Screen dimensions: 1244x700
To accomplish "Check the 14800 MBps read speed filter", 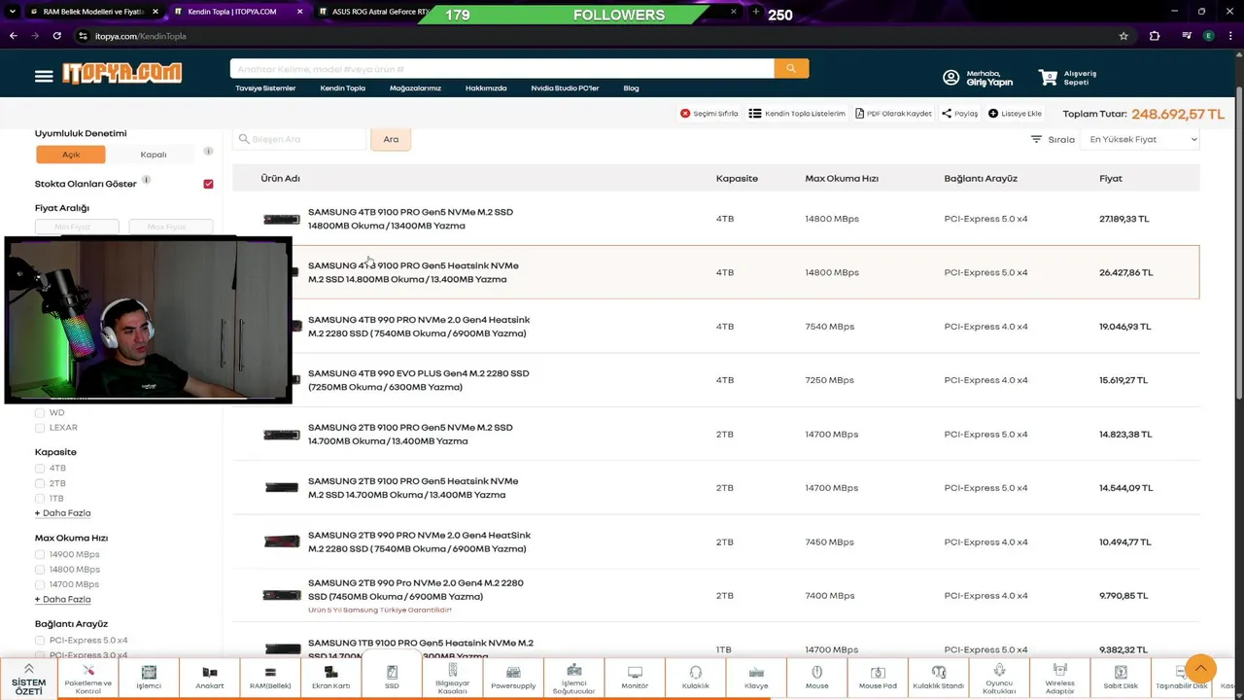I will coord(40,570).
